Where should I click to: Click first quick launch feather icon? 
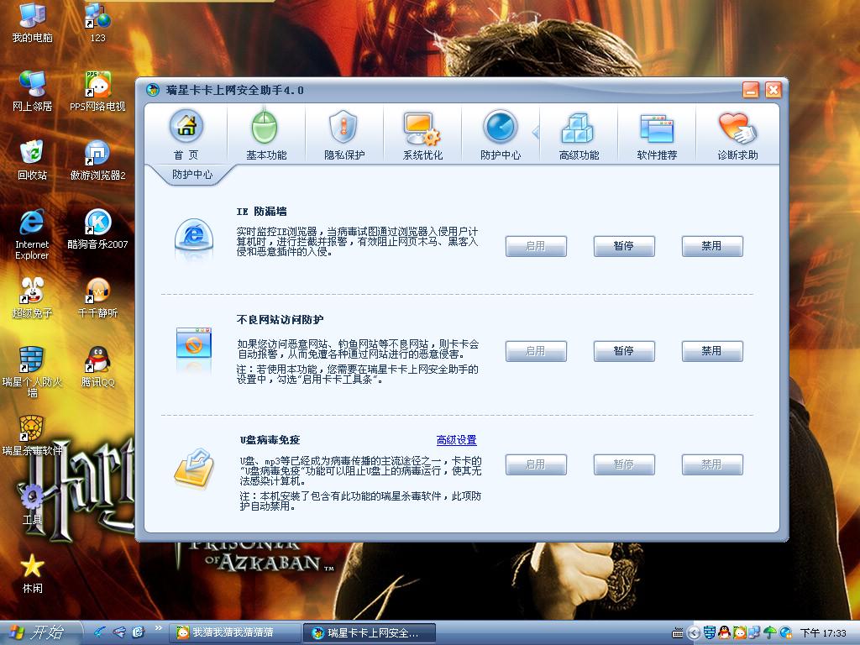[x=100, y=632]
